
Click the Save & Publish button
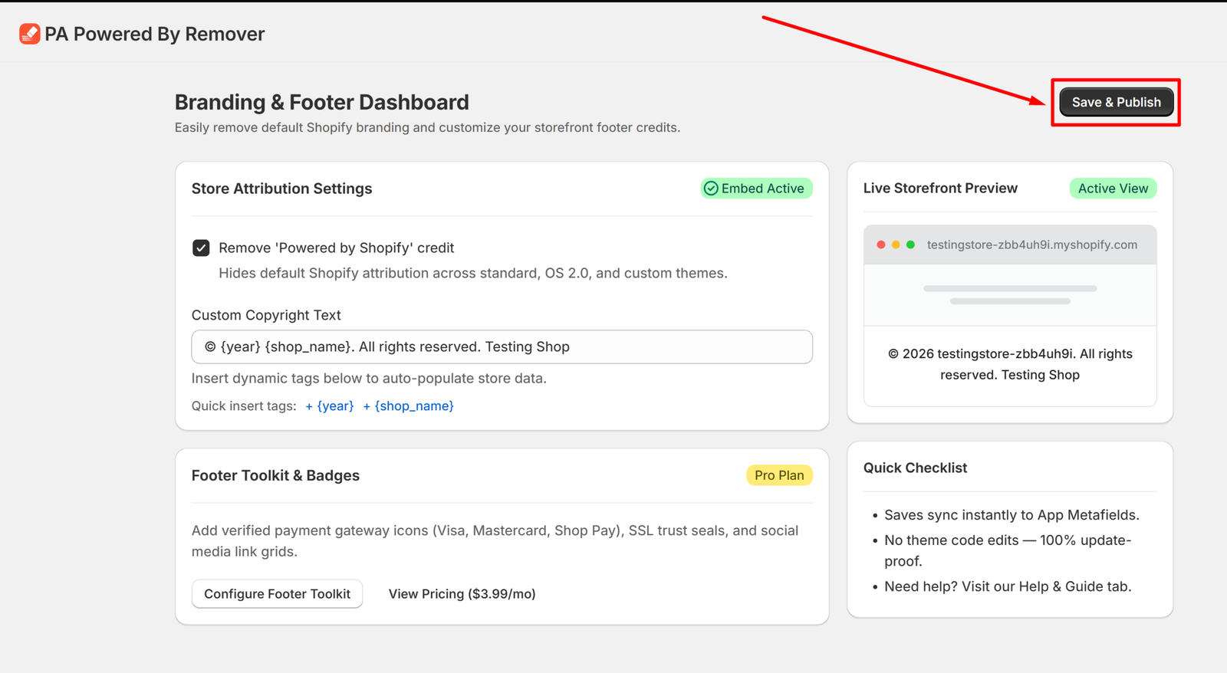(x=1116, y=102)
